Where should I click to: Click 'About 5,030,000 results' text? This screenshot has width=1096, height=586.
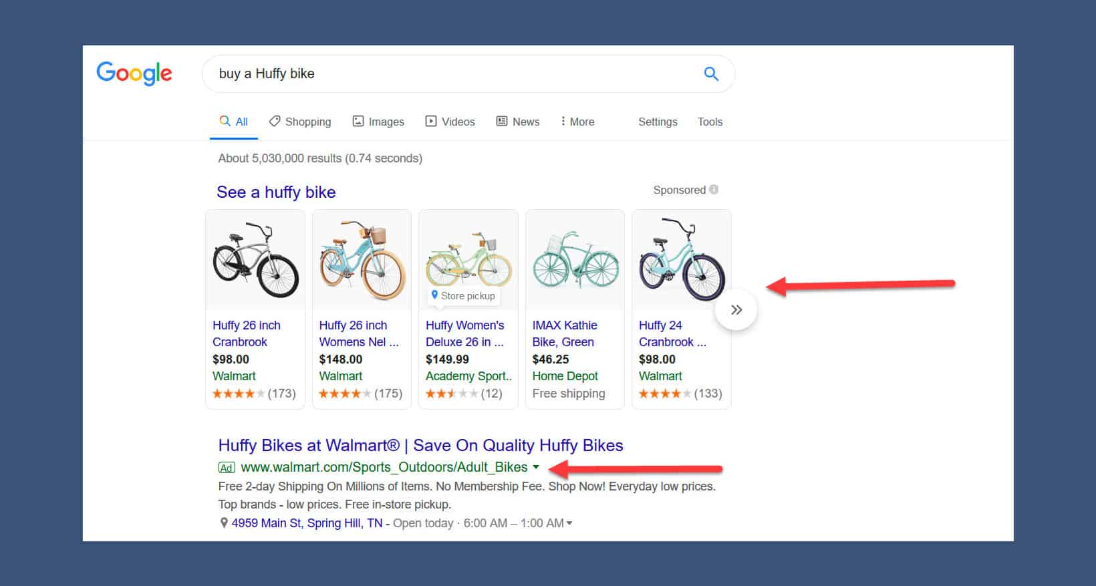pyautogui.click(x=320, y=158)
